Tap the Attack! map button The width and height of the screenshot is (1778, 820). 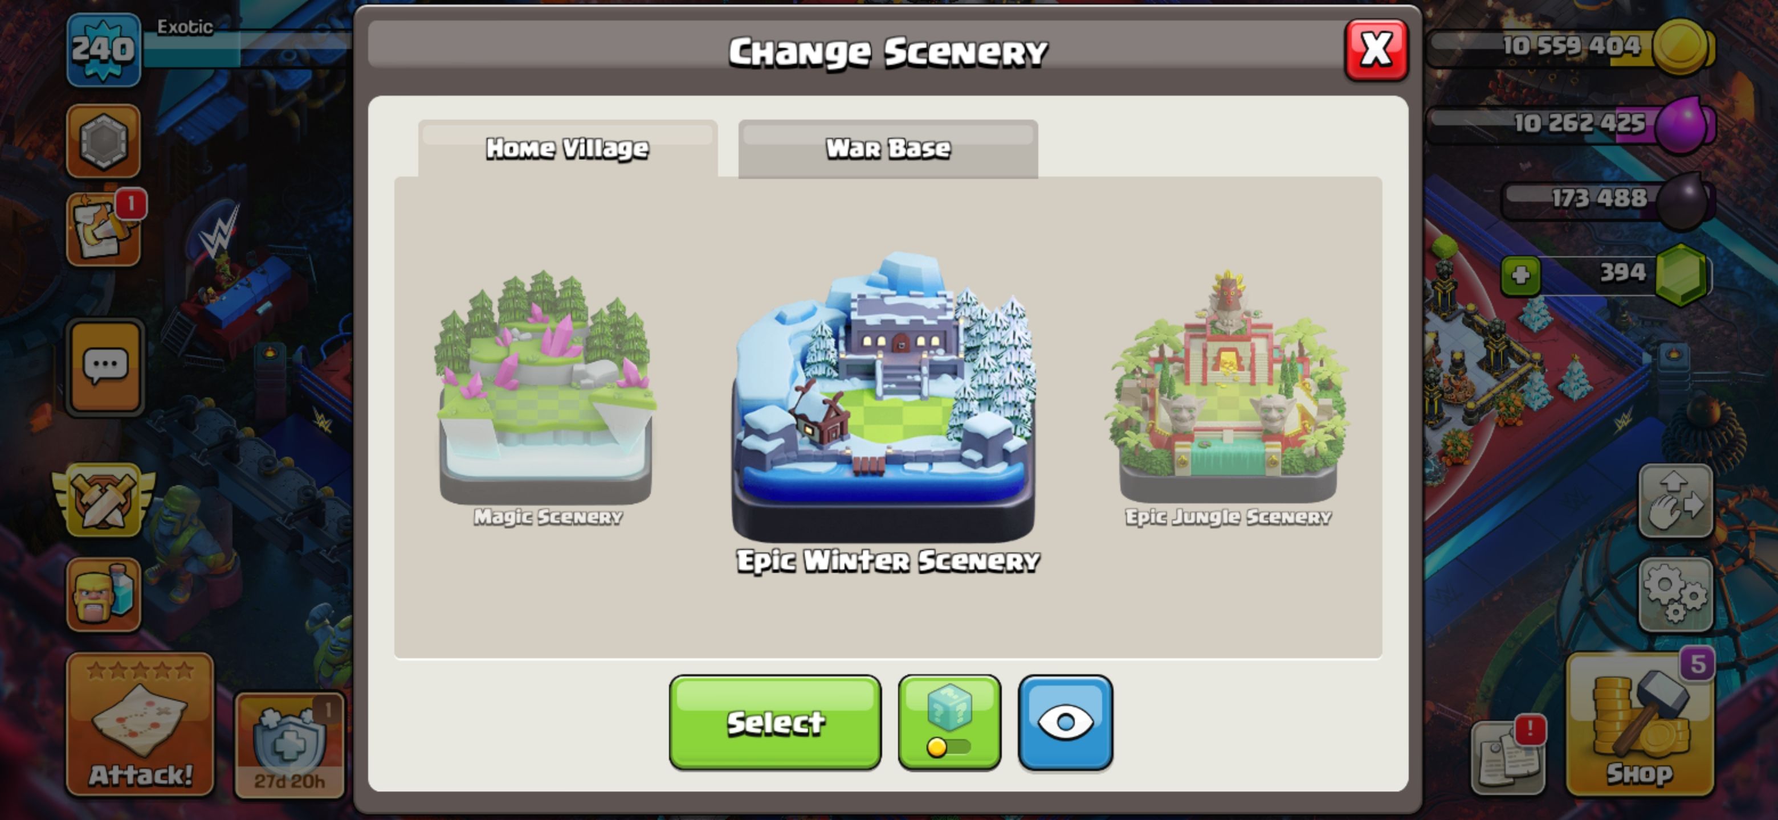coord(140,724)
